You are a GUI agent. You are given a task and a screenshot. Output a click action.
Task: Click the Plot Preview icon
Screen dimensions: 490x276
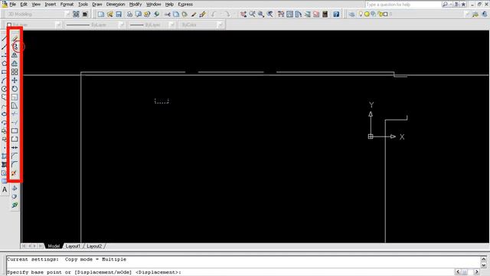[139, 14]
